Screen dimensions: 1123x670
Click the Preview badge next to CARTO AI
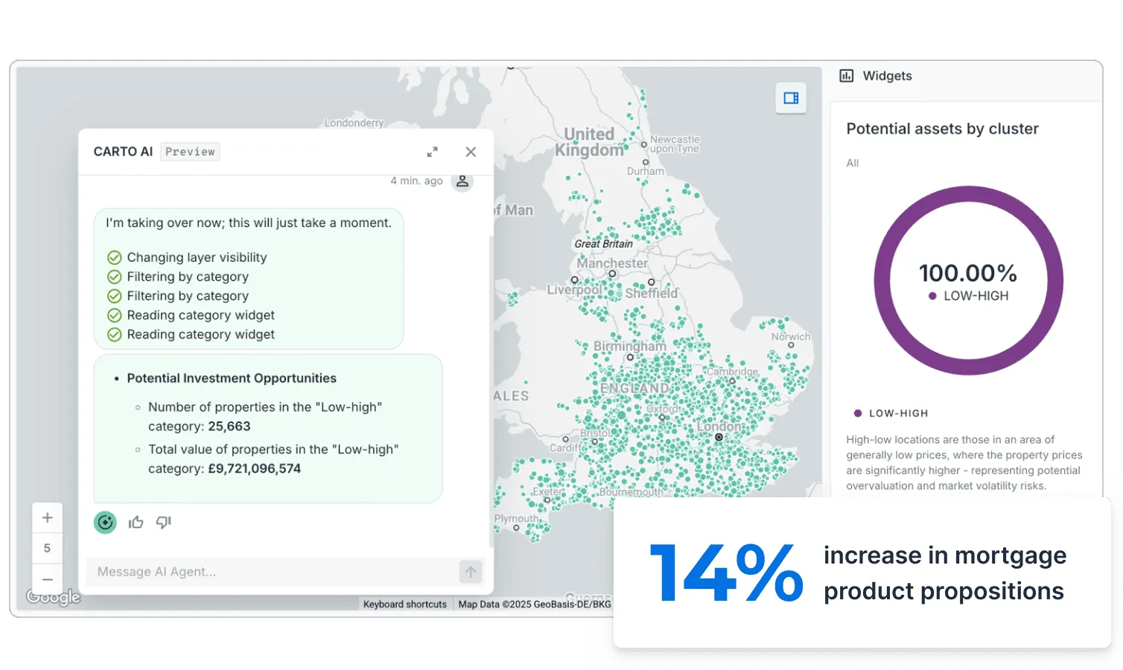(x=190, y=151)
